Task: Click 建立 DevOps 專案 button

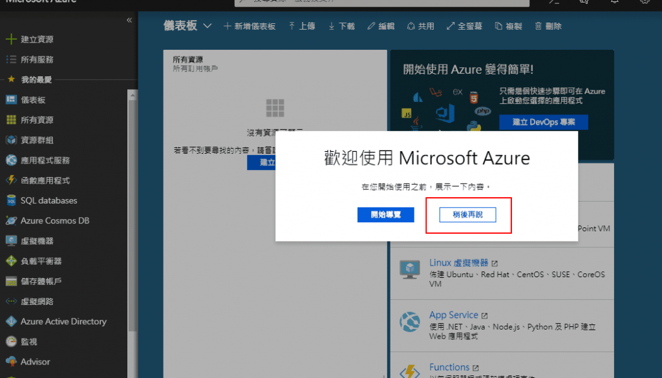Action: click(x=543, y=122)
